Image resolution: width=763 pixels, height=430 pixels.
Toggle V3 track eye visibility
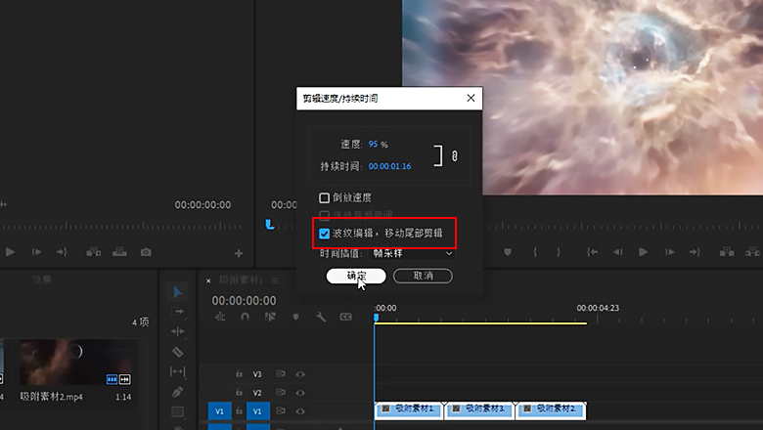click(x=300, y=373)
